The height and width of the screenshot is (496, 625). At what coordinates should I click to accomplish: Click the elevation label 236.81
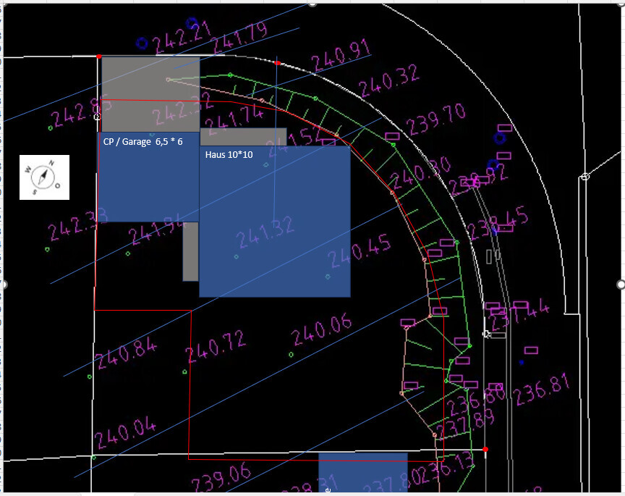(x=541, y=392)
